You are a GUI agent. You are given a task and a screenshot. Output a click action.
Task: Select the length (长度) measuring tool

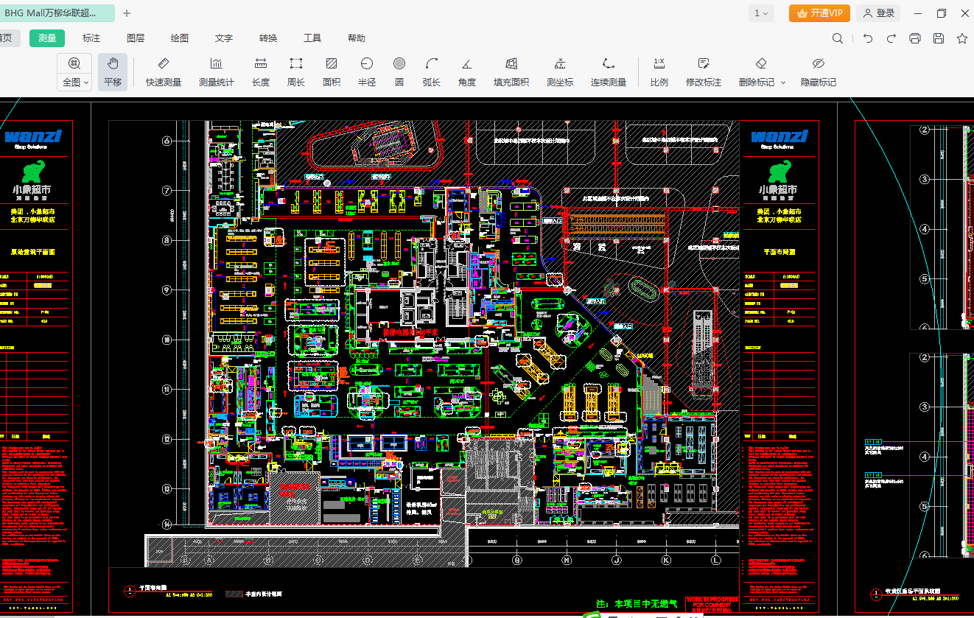(261, 71)
